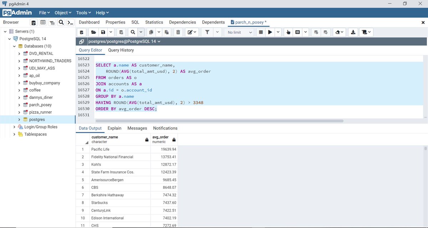Click Copy icon in query toolbar
Image resolution: width=428 pixels, height=228 pixels.
(x=151, y=32)
